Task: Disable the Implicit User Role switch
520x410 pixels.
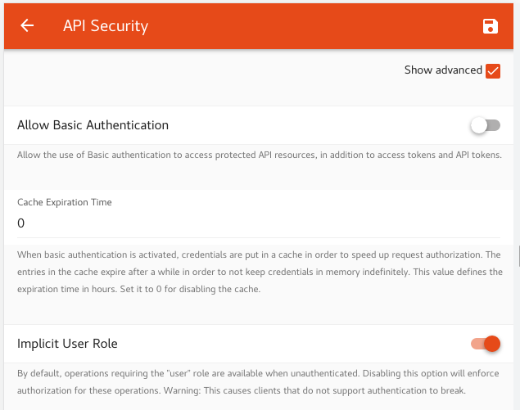Action: [485, 344]
